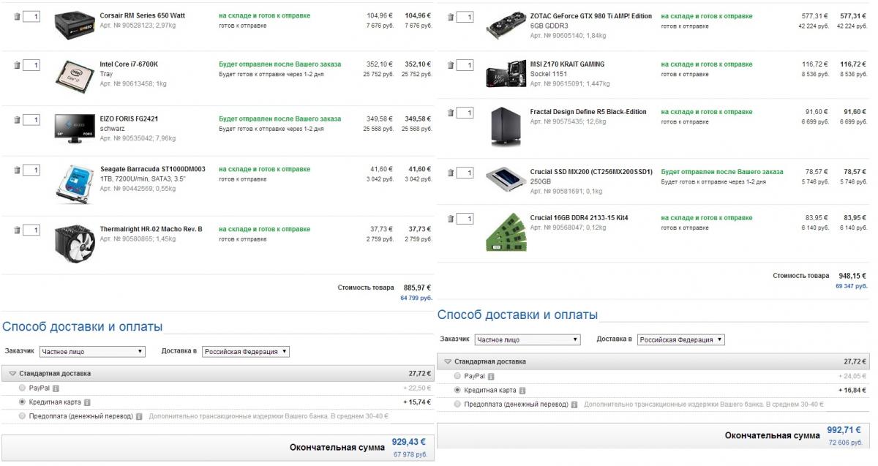Choose Предоплата (денежный перевод) in the left cart
This screenshot has height=466, width=878.
22,416
